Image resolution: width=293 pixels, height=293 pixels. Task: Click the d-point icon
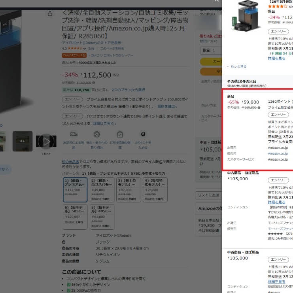[143, 134]
